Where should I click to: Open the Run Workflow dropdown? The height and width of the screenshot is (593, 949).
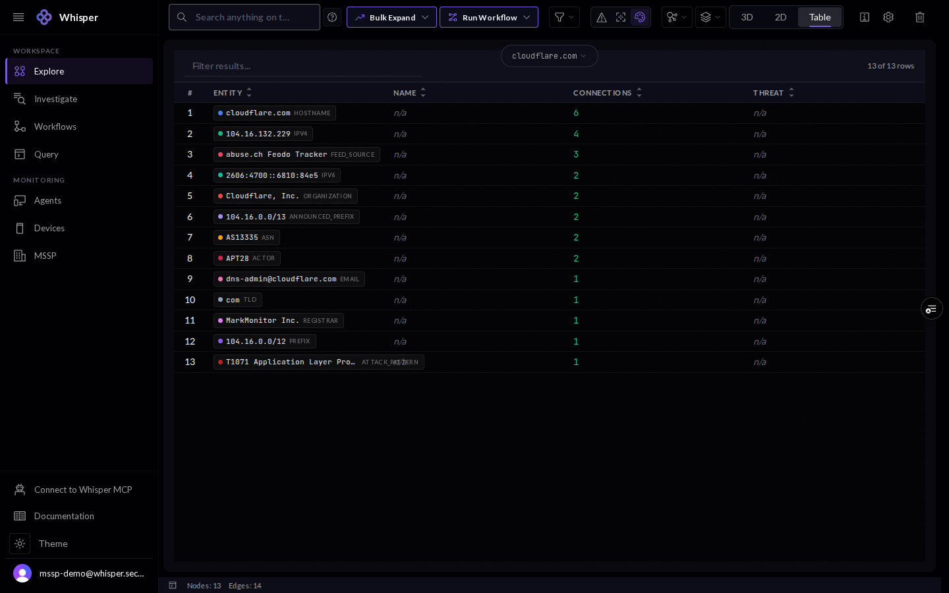(489, 17)
